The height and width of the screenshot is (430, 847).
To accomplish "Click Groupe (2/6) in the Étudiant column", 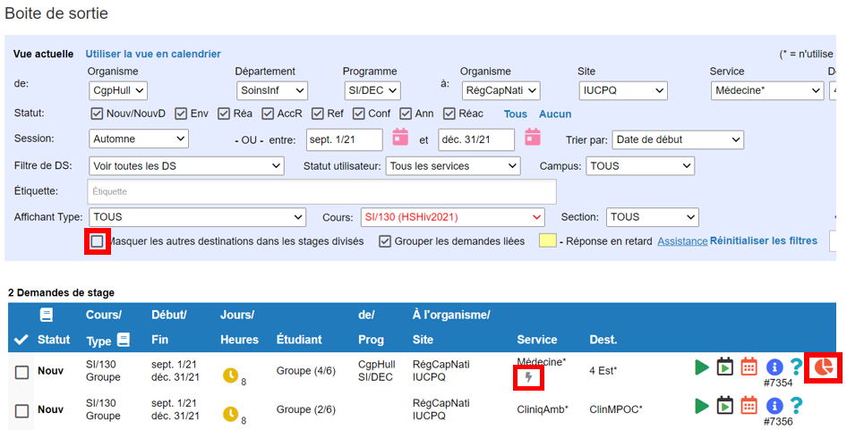I will (x=305, y=409).
